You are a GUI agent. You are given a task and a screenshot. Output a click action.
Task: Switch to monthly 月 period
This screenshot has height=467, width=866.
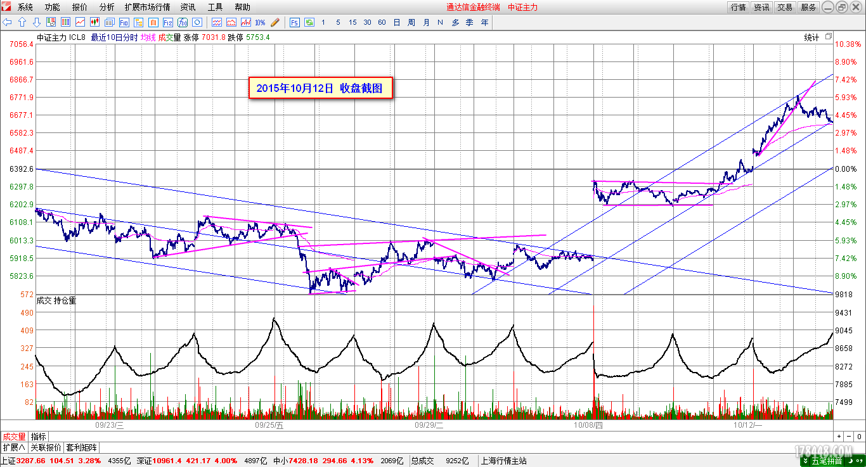426,22
